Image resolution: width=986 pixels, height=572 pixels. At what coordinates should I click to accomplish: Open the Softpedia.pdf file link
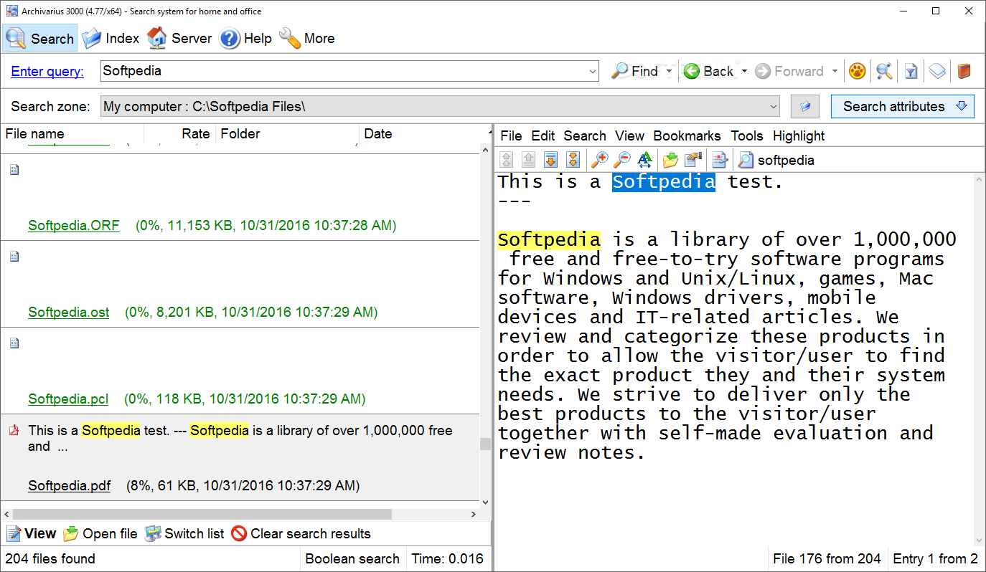(70, 486)
